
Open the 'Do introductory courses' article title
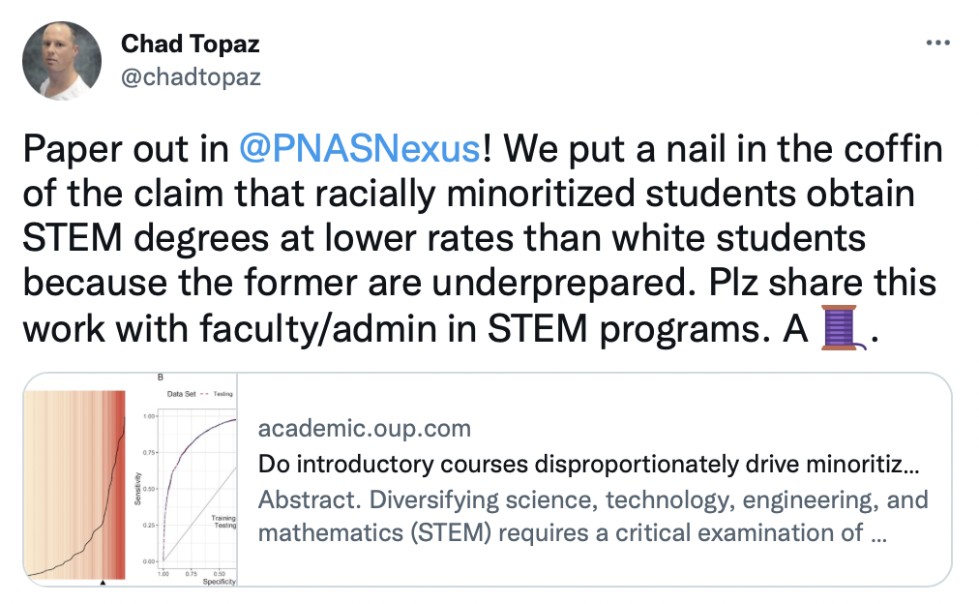click(588, 464)
